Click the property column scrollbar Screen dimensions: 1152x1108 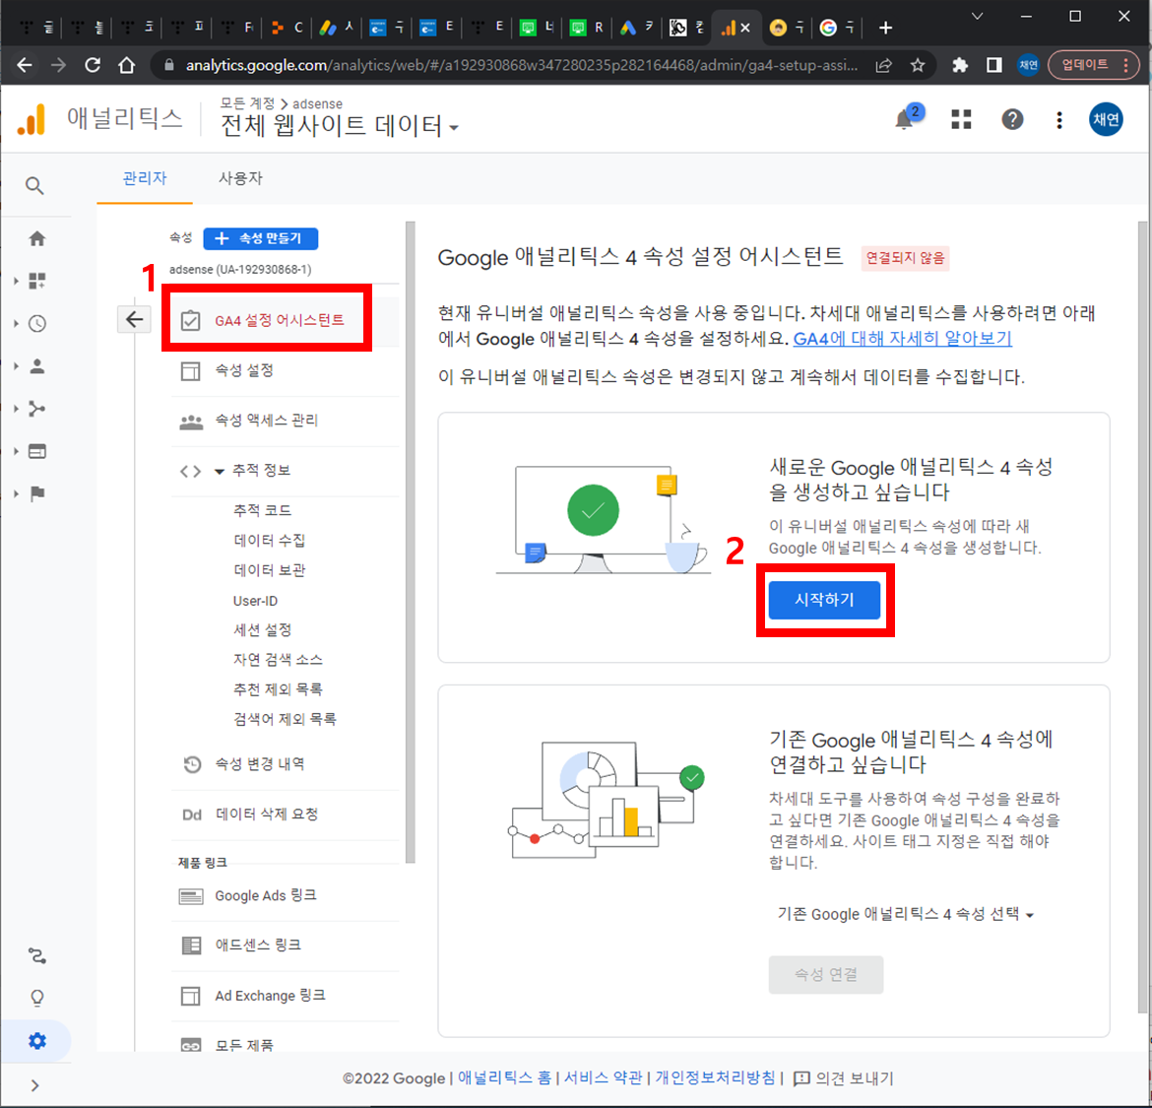tap(410, 543)
